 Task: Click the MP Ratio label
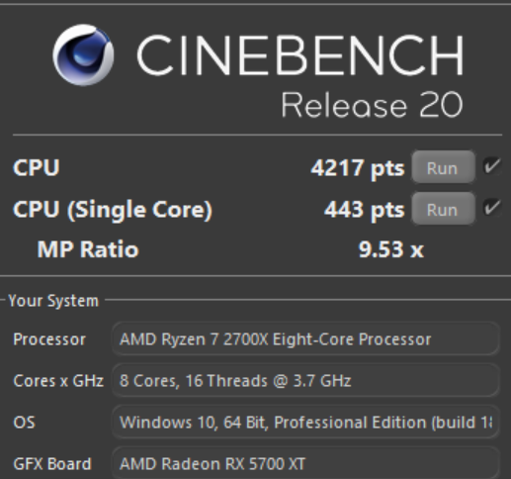[x=88, y=249]
